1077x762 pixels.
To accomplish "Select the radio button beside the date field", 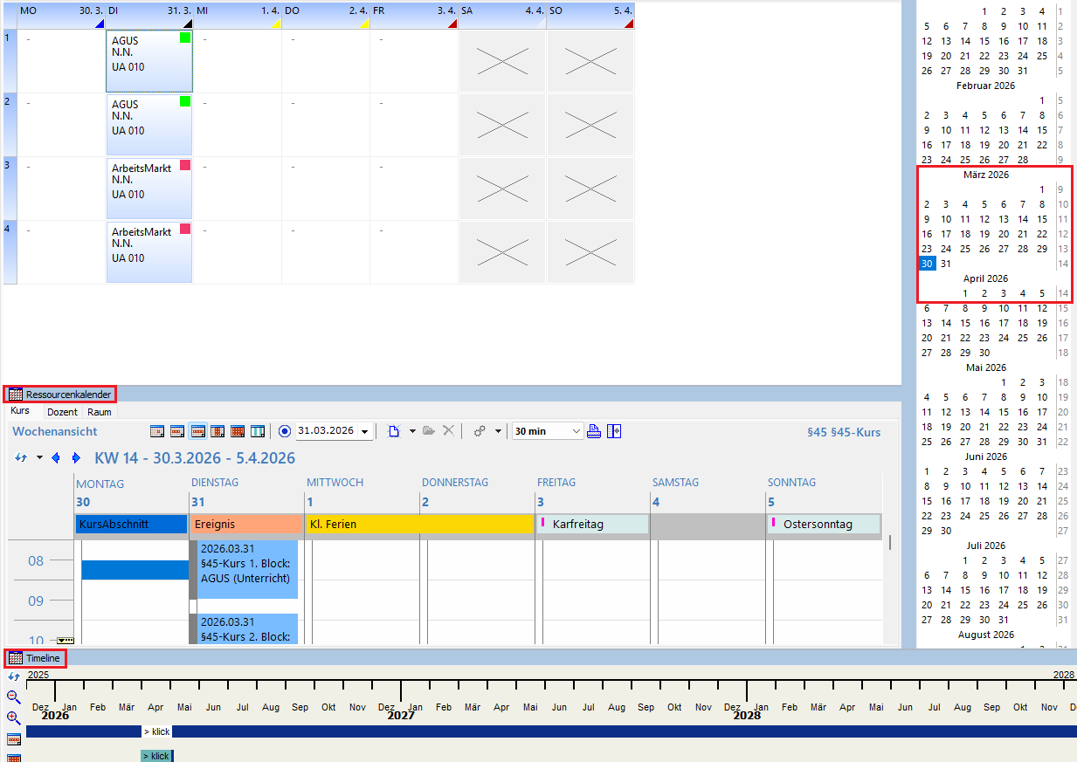I will pyautogui.click(x=285, y=431).
